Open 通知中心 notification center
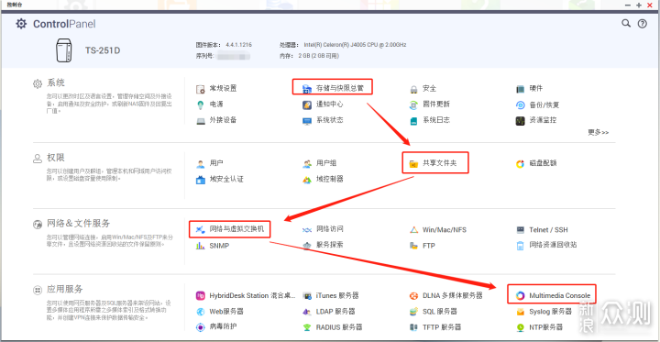Image resolution: width=660 pixels, height=342 pixels. pyautogui.click(x=323, y=104)
